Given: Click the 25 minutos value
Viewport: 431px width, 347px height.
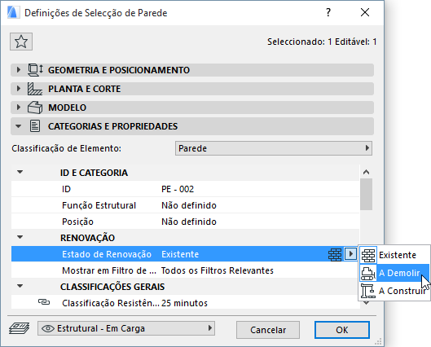Looking at the screenshot, I should click(184, 303).
